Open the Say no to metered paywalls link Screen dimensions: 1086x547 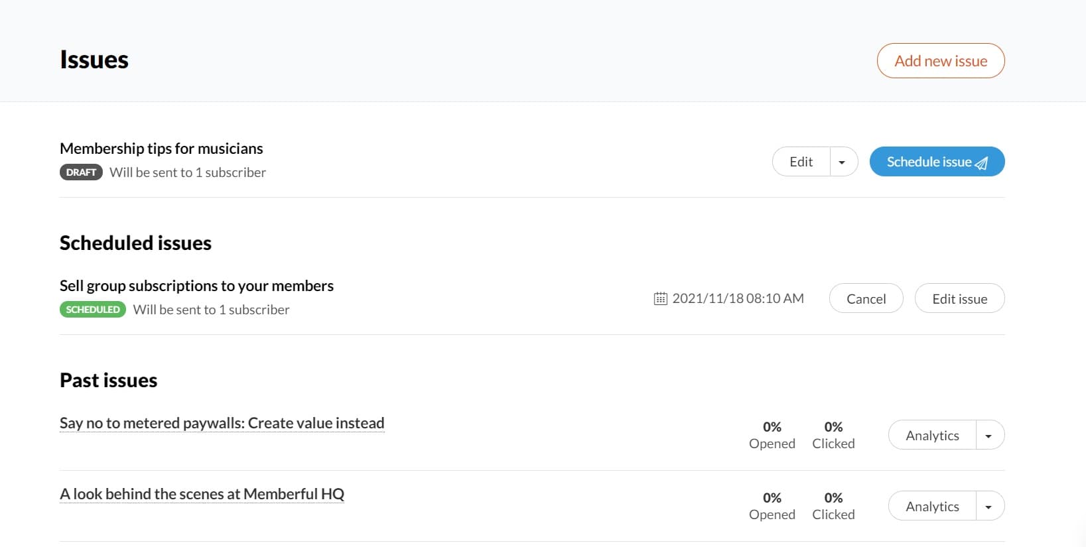pos(222,423)
